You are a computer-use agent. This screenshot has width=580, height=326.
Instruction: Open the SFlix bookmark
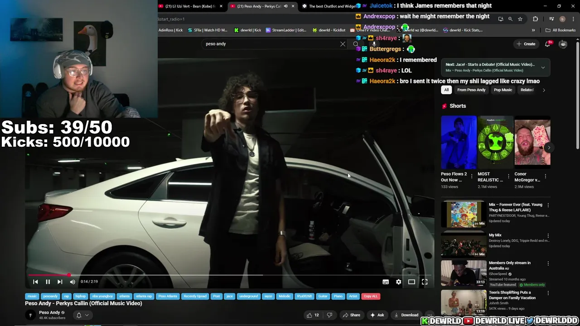tap(208, 30)
